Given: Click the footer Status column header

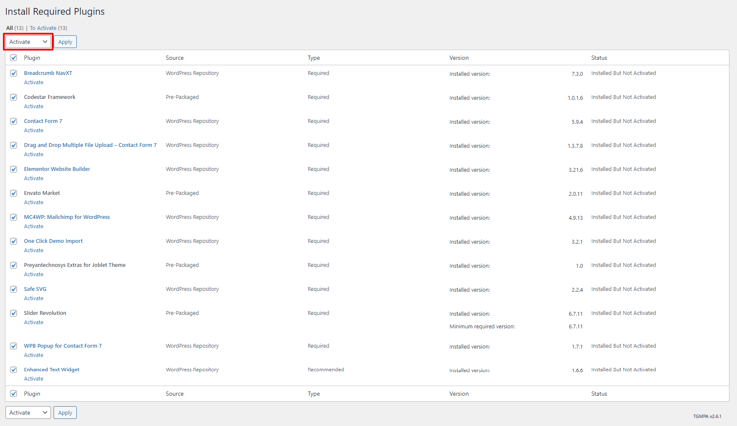Looking at the screenshot, I should pos(599,394).
